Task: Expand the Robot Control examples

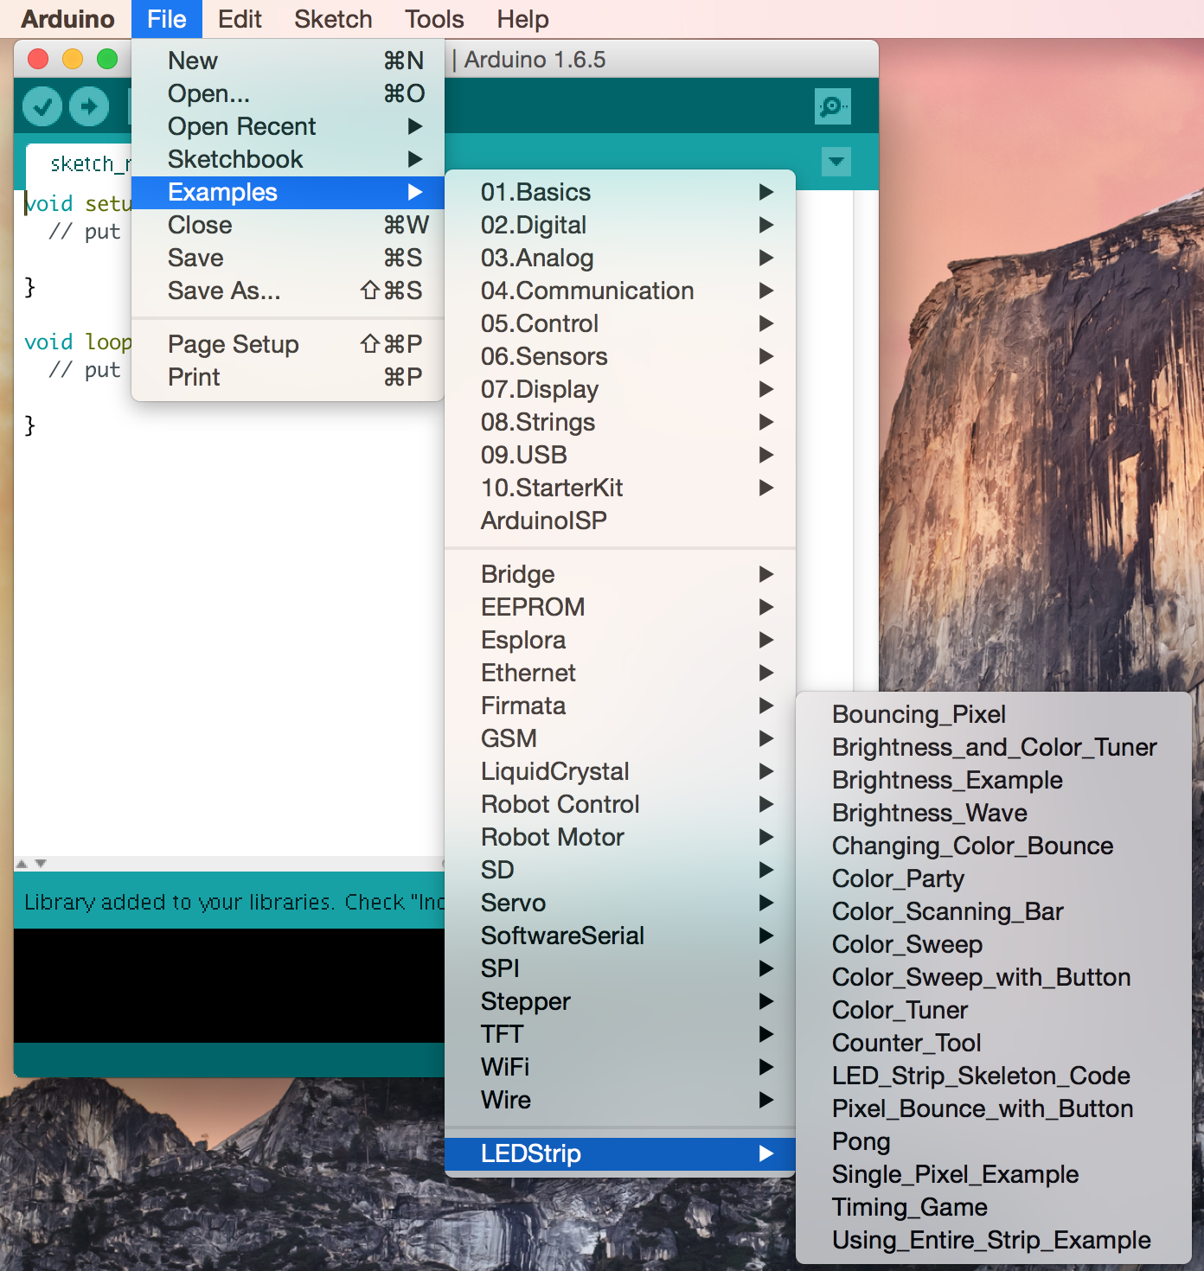Action: tap(620, 804)
